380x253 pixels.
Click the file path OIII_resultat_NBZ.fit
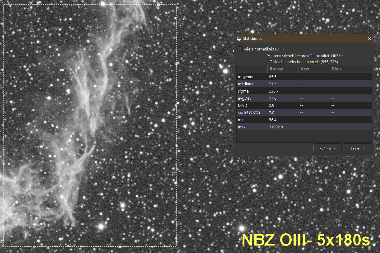click(x=304, y=56)
